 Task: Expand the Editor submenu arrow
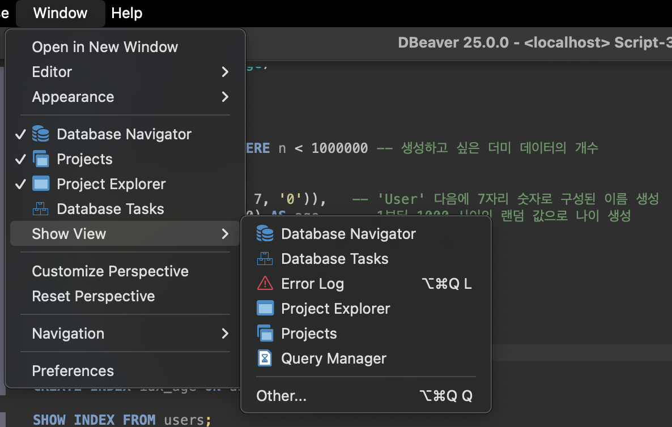(225, 71)
